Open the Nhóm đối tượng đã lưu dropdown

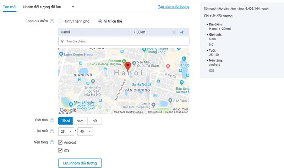click(48, 7)
